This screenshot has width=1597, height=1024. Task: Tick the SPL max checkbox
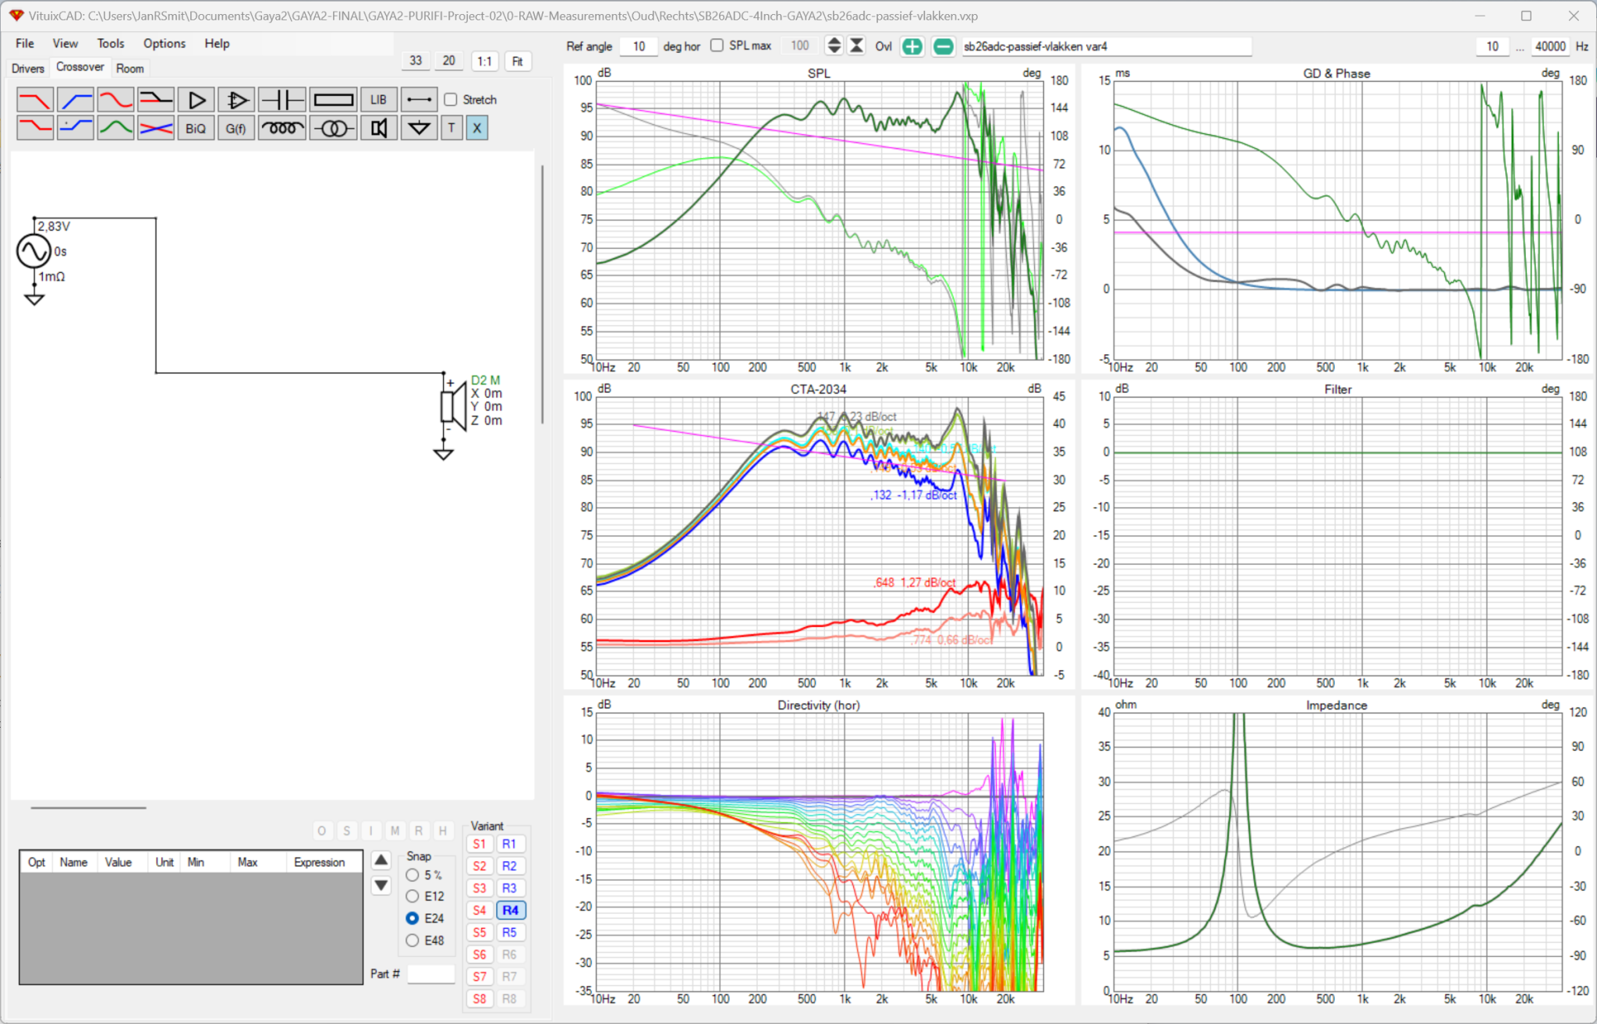tap(717, 45)
